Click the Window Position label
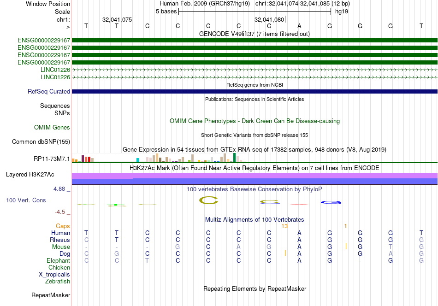 coord(48,4)
